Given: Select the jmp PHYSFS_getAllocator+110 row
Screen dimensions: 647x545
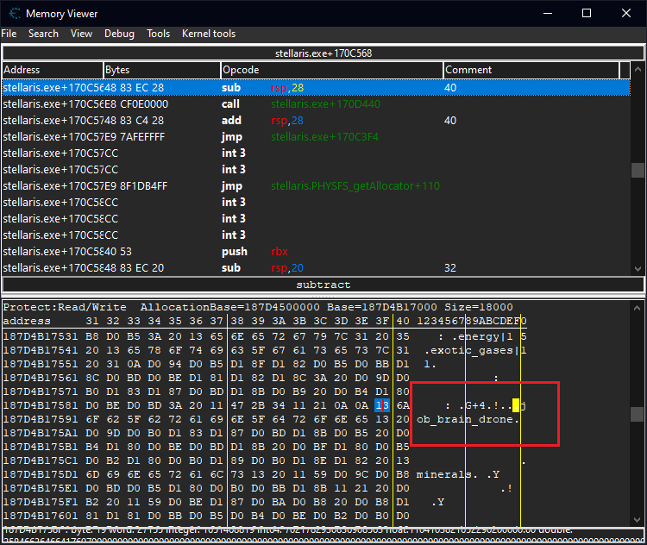Looking at the screenshot, I should (x=316, y=186).
